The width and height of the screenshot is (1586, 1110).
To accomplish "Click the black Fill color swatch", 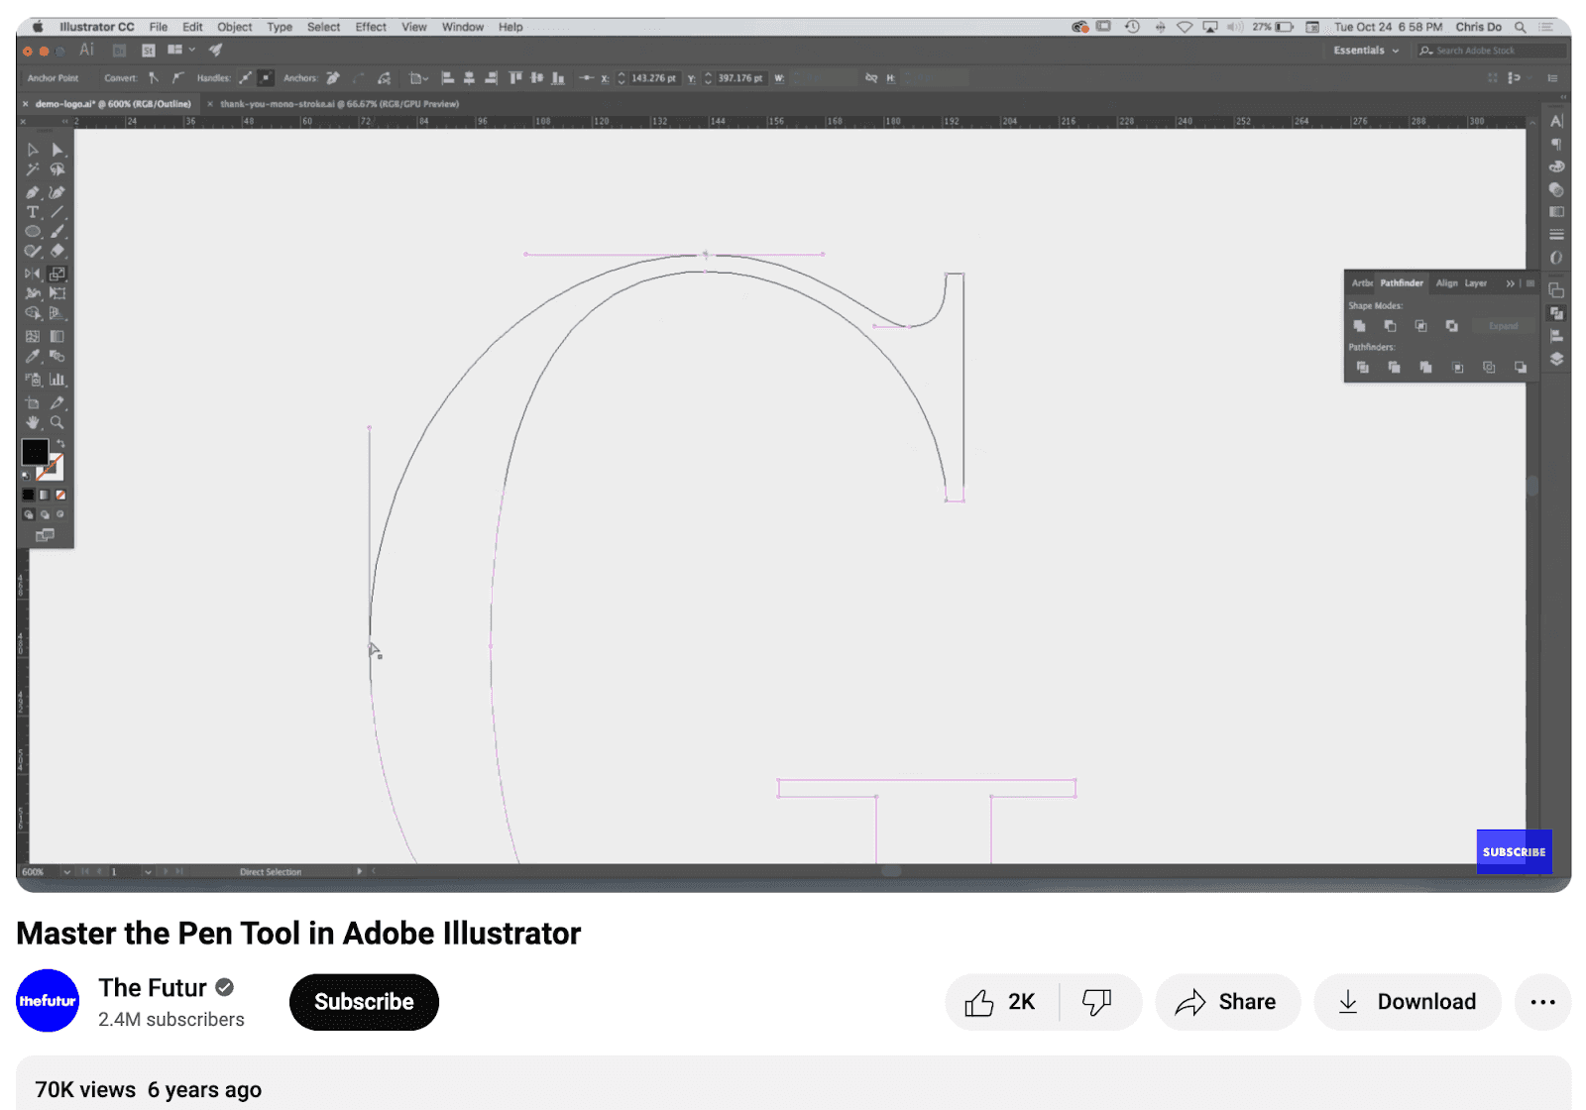I will (36, 454).
